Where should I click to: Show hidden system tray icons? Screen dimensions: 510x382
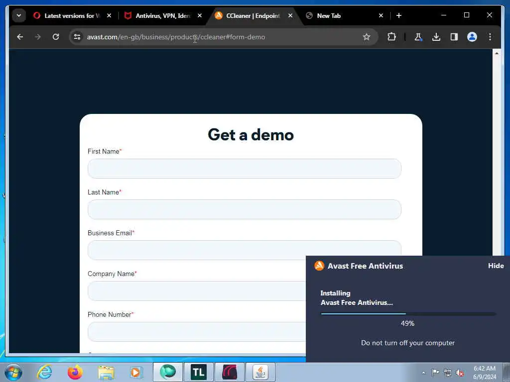pyautogui.click(x=423, y=373)
